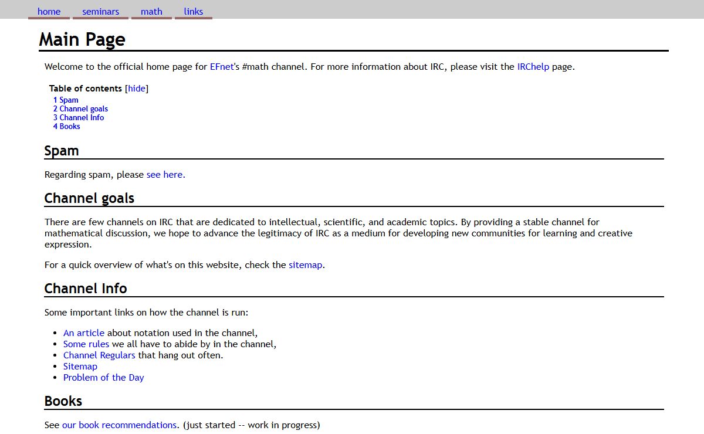Viewport: 704px width, 434px height.
Task: Click the 'Books' section heading
Action: [63, 401]
